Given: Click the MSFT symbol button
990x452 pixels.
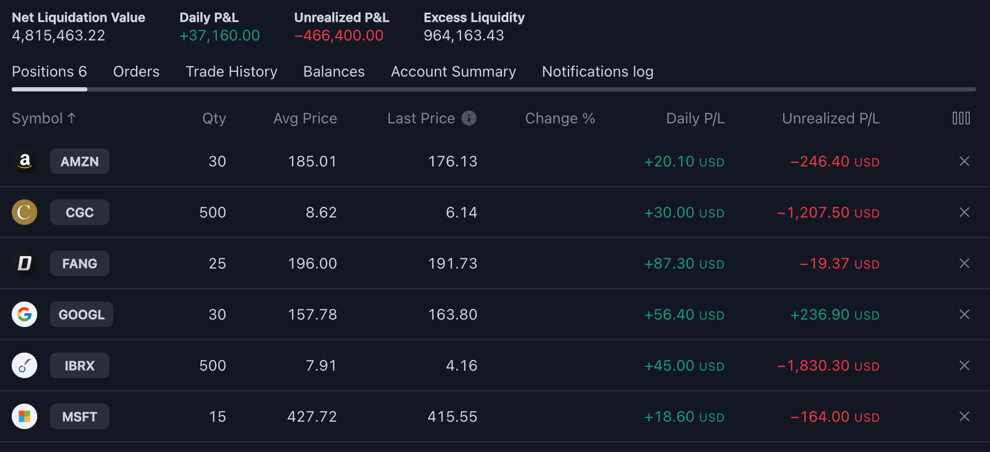Looking at the screenshot, I should [x=80, y=416].
